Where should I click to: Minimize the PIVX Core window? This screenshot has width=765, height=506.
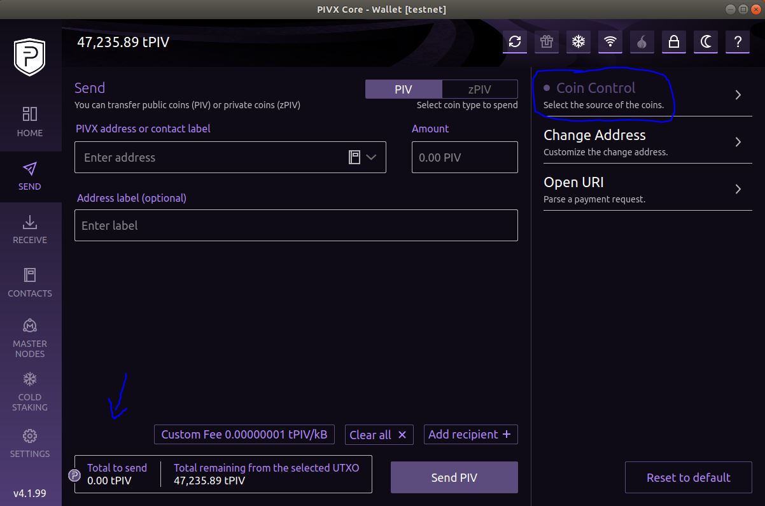click(x=731, y=9)
